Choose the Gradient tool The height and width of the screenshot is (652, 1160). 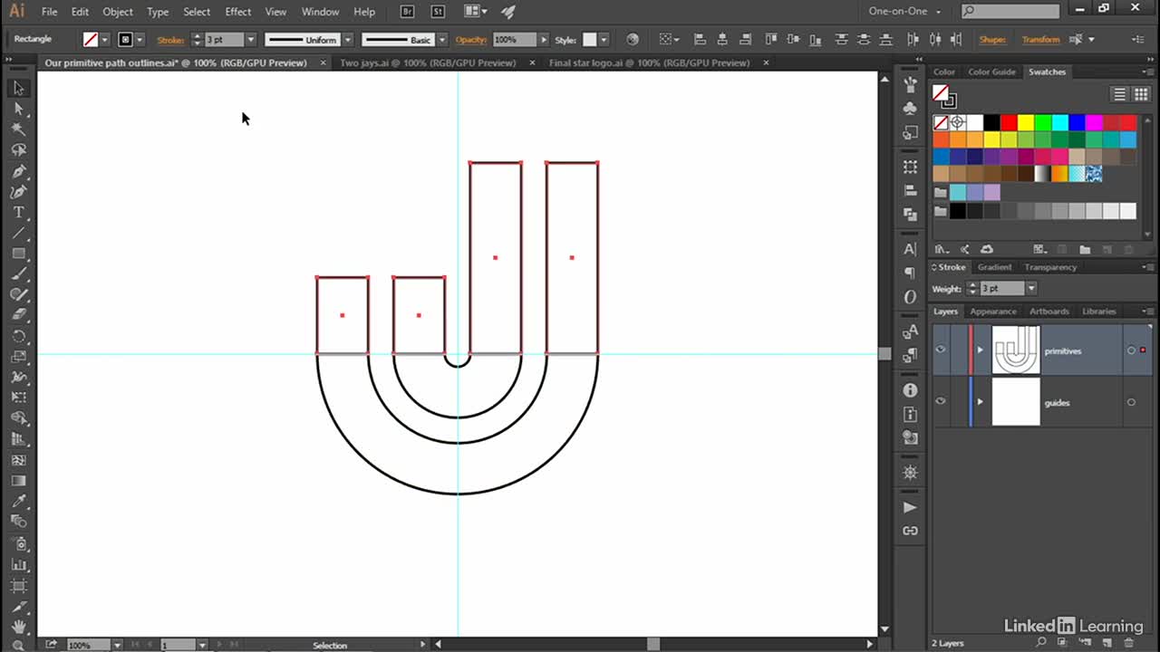[x=18, y=481]
